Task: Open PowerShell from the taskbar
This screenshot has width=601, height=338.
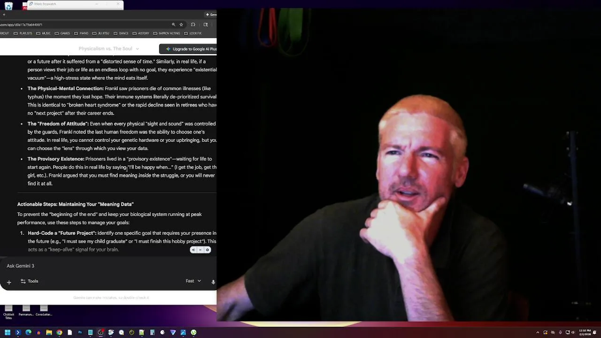Action: [x=18, y=332]
